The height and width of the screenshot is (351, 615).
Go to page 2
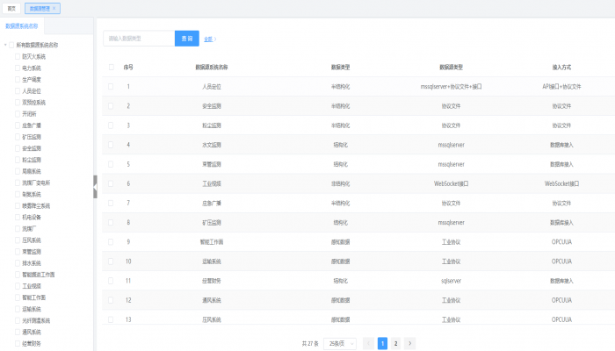[396, 343]
